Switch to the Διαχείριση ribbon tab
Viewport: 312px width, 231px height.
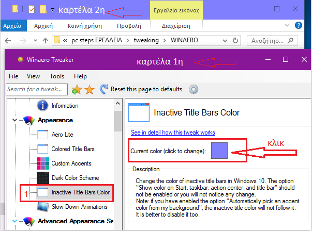click(176, 26)
